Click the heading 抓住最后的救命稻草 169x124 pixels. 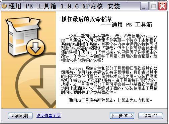87,19
